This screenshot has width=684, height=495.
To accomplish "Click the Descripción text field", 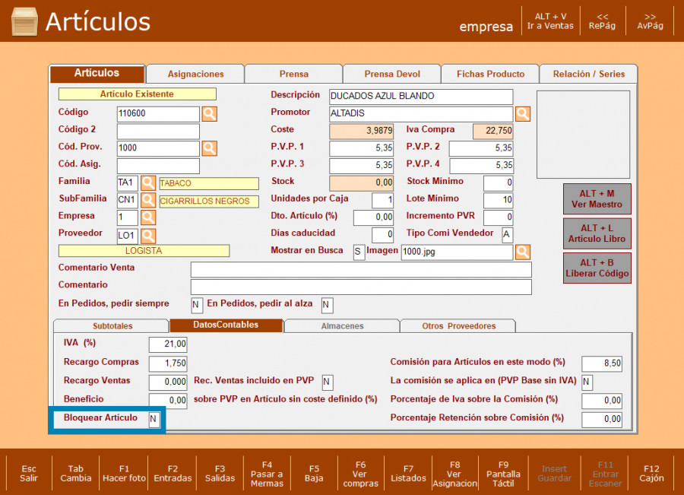I will (x=421, y=97).
